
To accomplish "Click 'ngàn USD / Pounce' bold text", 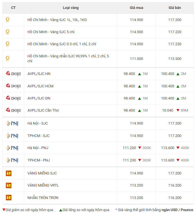I will (x=178, y=210).
